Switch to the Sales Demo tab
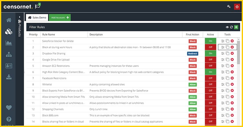Viewport: 243px width, 127px height. click(37, 18)
